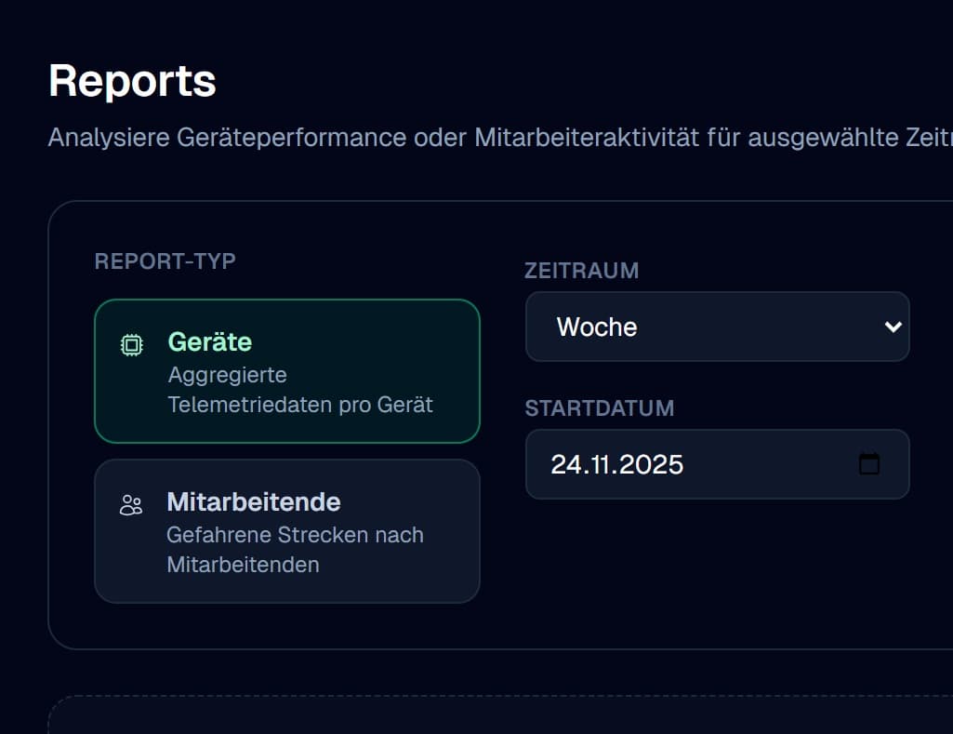Click the Gefahrene Strecken nach Mitarbeitenden option
This screenshot has height=734, width=953.
[x=294, y=550]
